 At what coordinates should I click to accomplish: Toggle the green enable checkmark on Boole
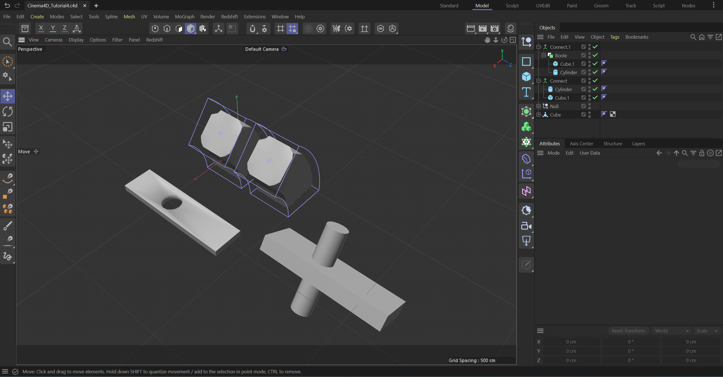594,55
